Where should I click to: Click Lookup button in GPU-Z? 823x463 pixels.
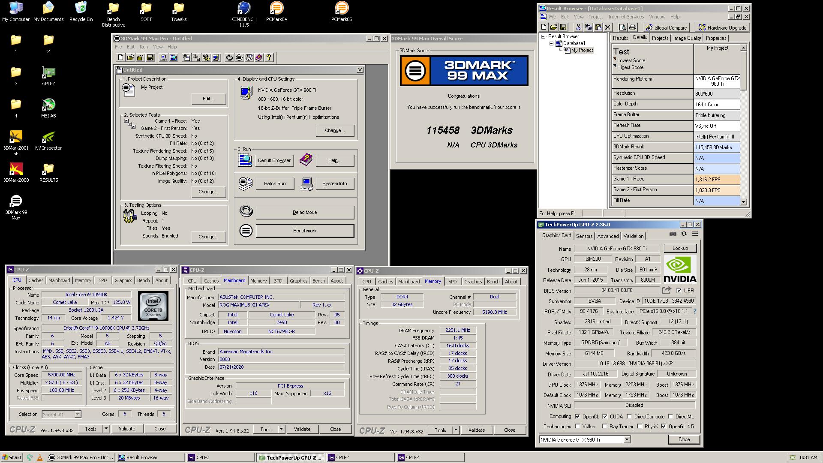click(680, 248)
